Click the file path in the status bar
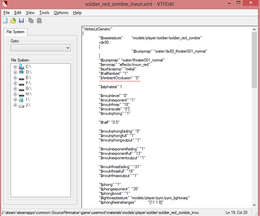This screenshot has height=216, width=260. point(100,213)
